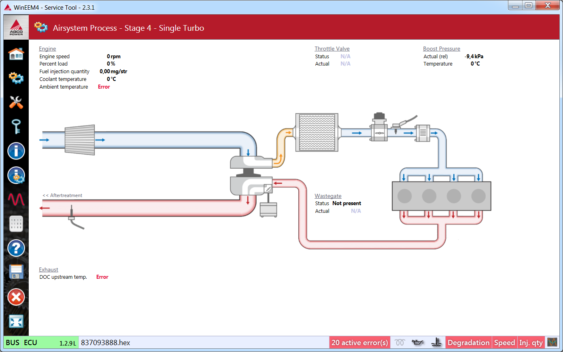563x352 pixels.
Task: Toggle fullscreen with the expand arrows icon
Action: [x=16, y=322]
